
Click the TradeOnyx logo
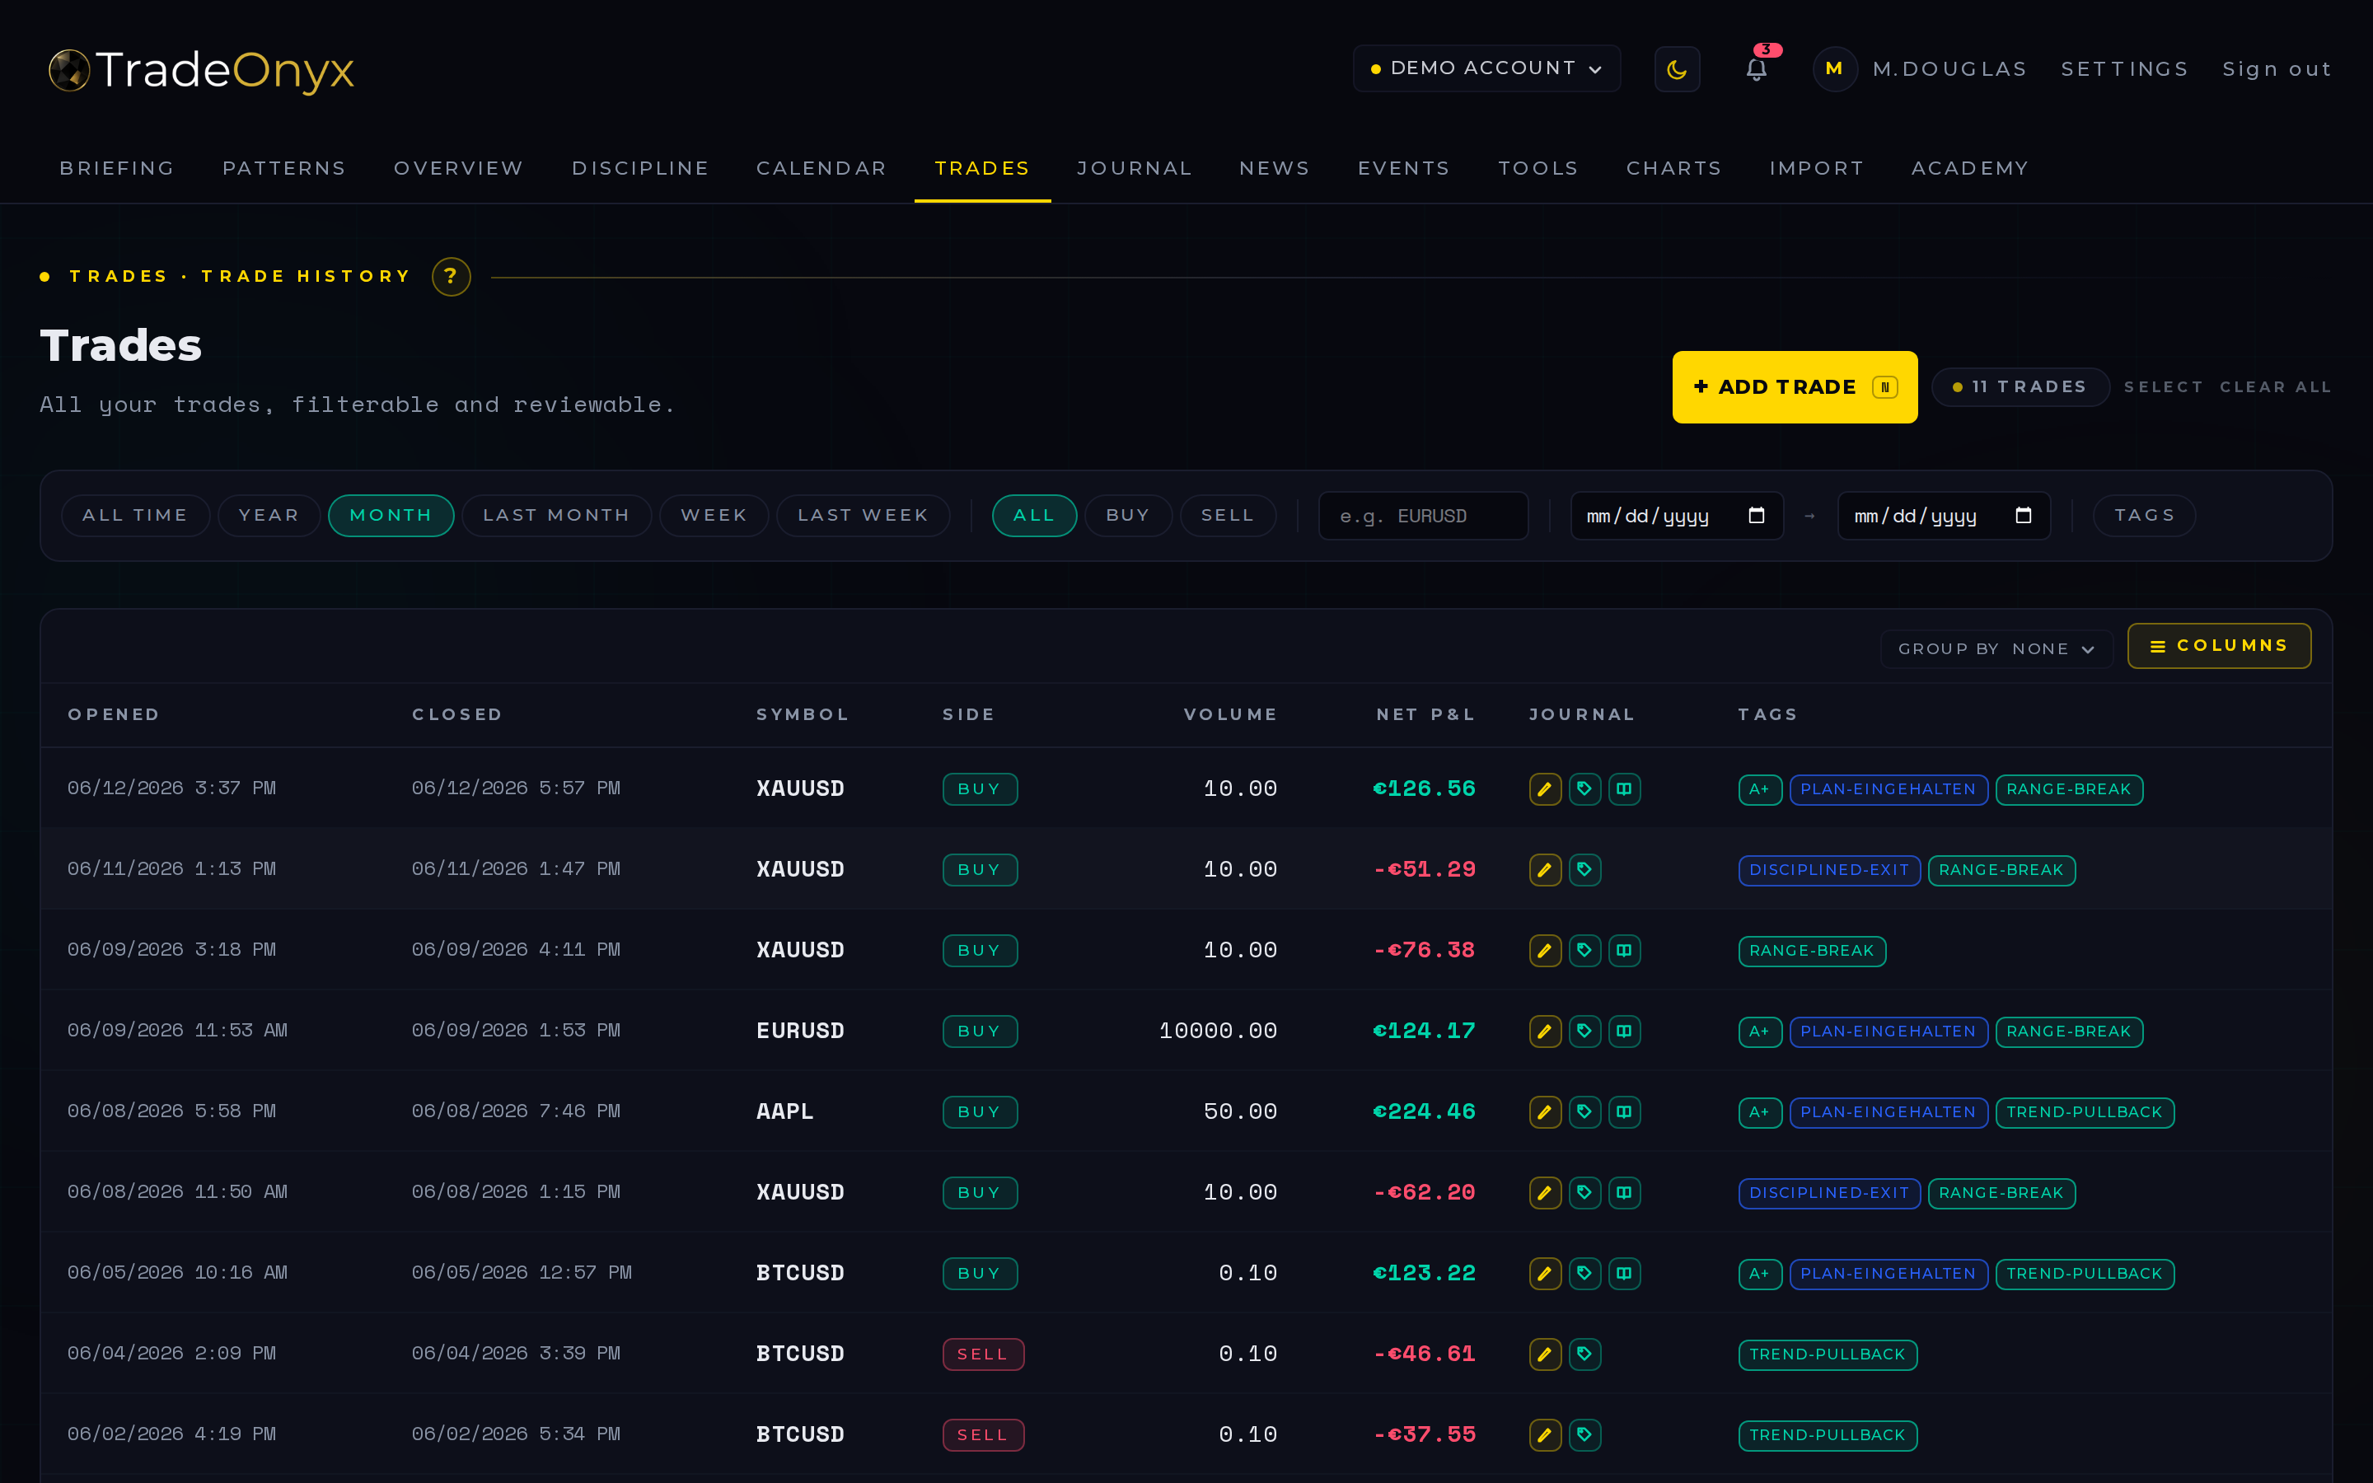tap(201, 70)
